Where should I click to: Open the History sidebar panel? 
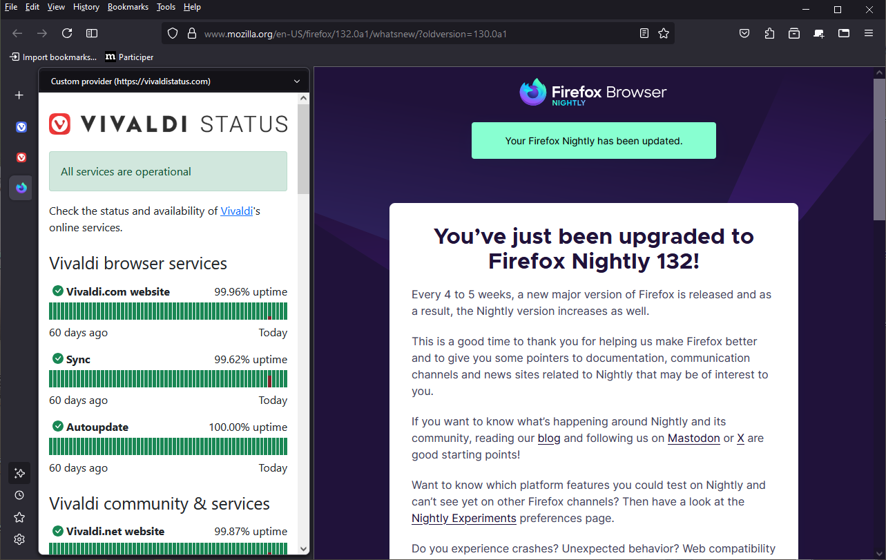pyautogui.click(x=19, y=495)
